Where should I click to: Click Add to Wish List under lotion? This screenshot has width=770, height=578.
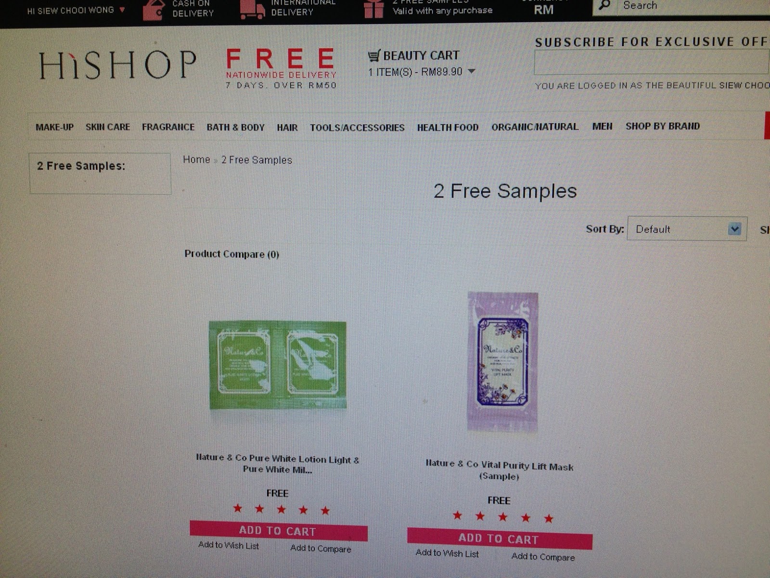229,545
